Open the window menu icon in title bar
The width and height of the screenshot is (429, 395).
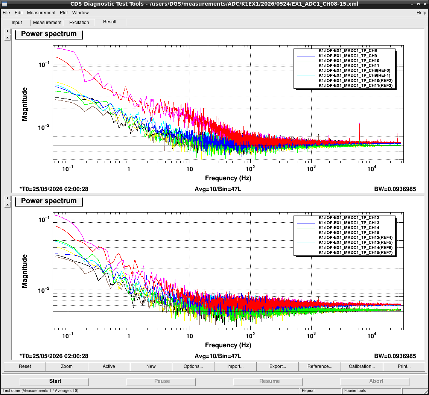tap(4, 4)
